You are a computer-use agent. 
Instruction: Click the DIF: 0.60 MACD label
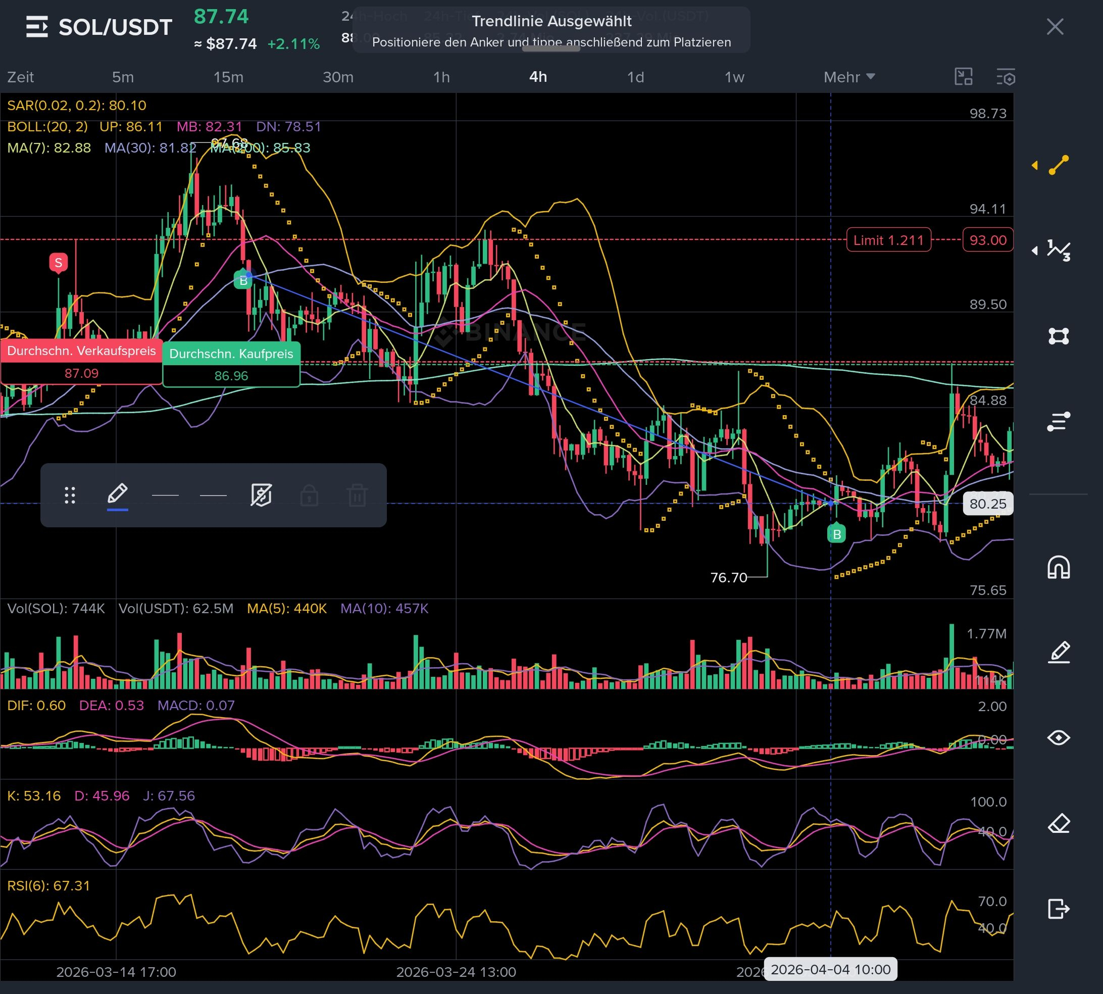tap(36, 706)
